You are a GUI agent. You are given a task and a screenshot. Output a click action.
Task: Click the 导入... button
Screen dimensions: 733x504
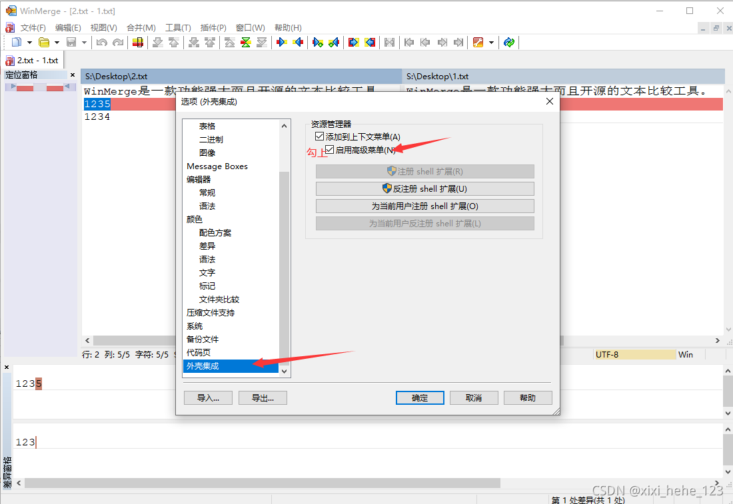tap(208, 398)
